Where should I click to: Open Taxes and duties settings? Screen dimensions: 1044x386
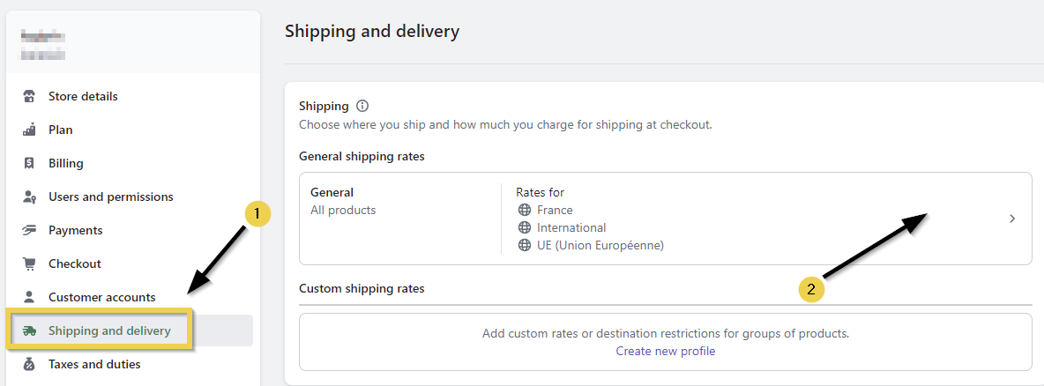94,364
